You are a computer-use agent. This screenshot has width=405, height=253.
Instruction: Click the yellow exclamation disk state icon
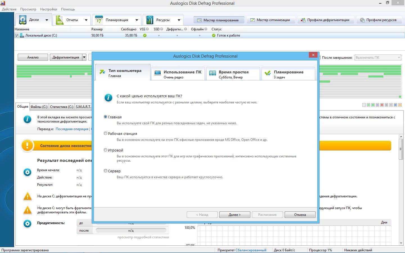[x=27, y=146]
